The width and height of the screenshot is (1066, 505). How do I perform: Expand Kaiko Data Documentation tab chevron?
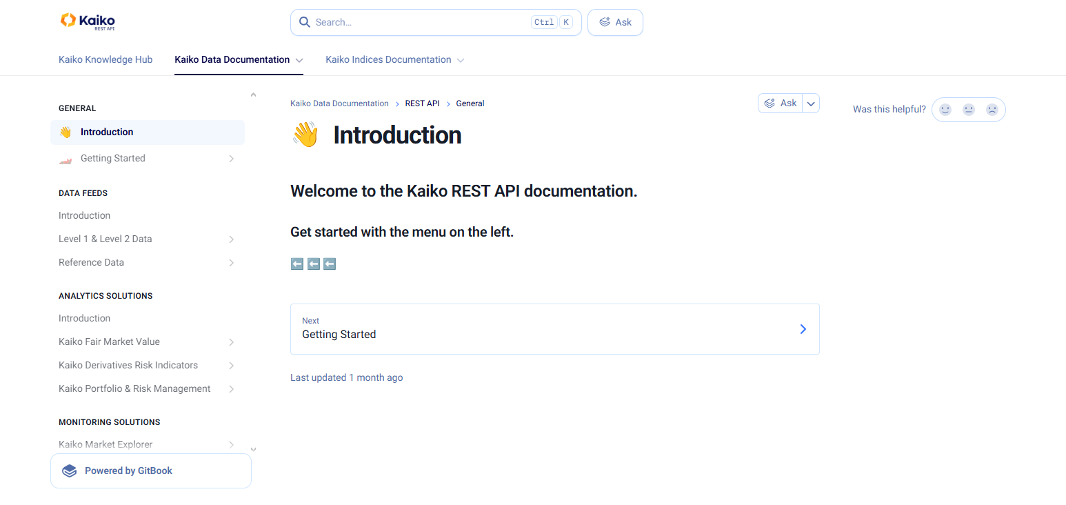click(x=299, y=60)
